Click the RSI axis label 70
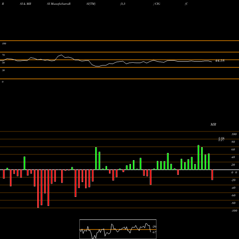Viewport: 239px width, 239px height. pos(3,55)
